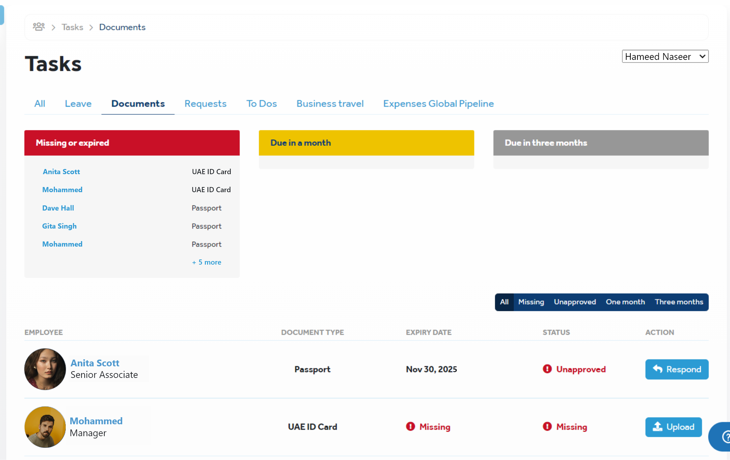Open the Business travel tab
Screen dimensions: 730x460
coord(330,104)
